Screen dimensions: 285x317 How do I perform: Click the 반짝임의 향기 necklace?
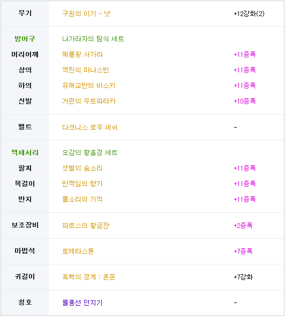tap(82, 184)
